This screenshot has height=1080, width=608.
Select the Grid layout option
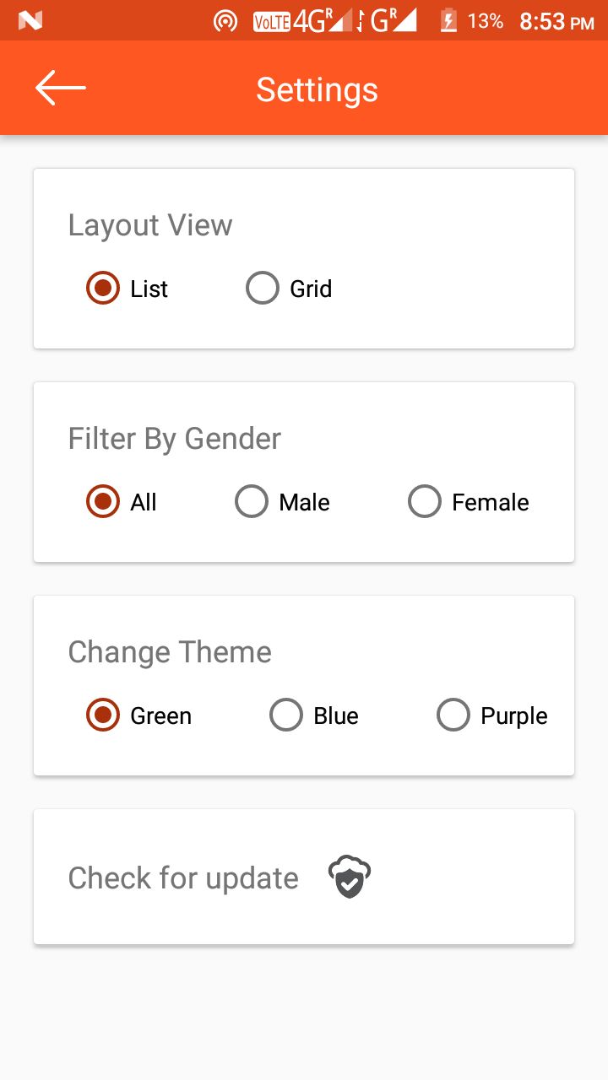click(263, 289)
